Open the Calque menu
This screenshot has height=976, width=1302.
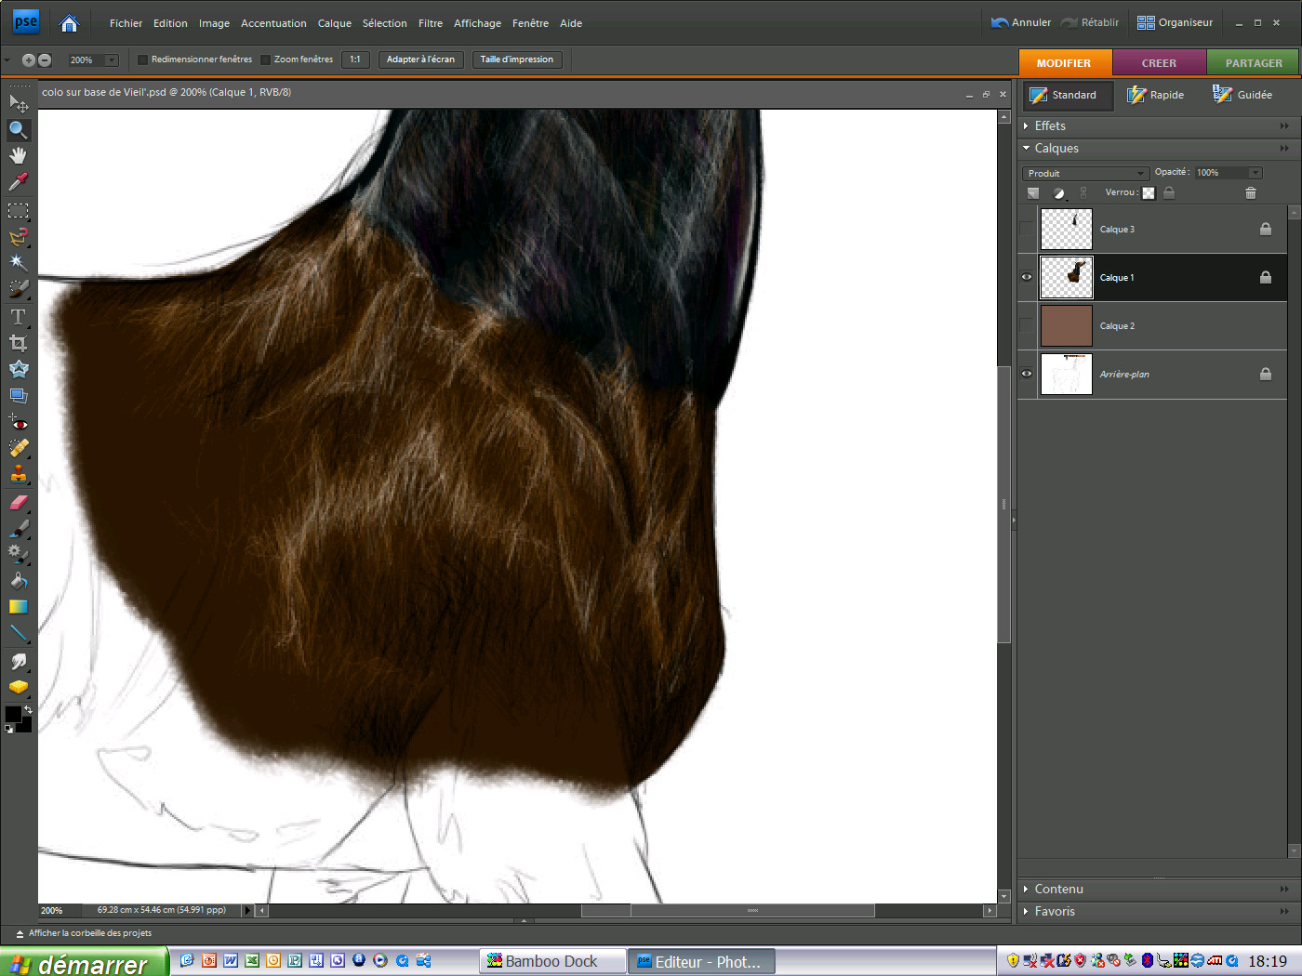pyautogui.click(x=335, y=23)
